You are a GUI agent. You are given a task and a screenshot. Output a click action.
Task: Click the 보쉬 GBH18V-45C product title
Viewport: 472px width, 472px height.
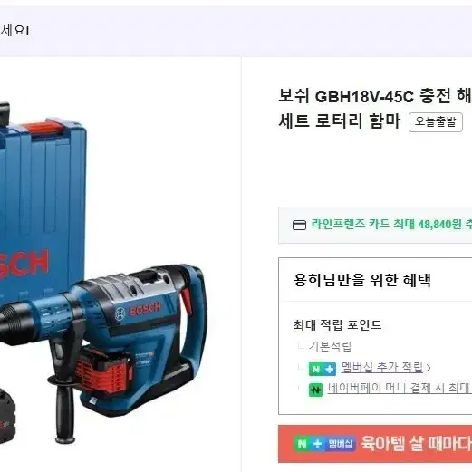click(375, 109)
